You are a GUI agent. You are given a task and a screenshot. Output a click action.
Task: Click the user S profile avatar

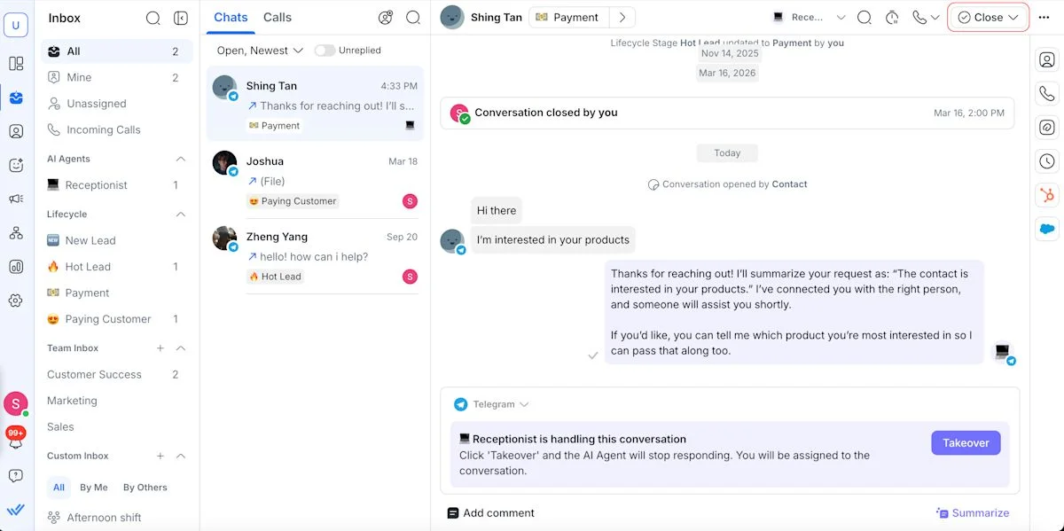[x=16, y=404]
